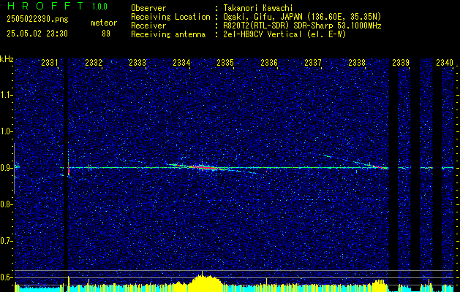460x292 pixels.
Task: Click the 2340 time marker
Action: click(x=445, y=62)
